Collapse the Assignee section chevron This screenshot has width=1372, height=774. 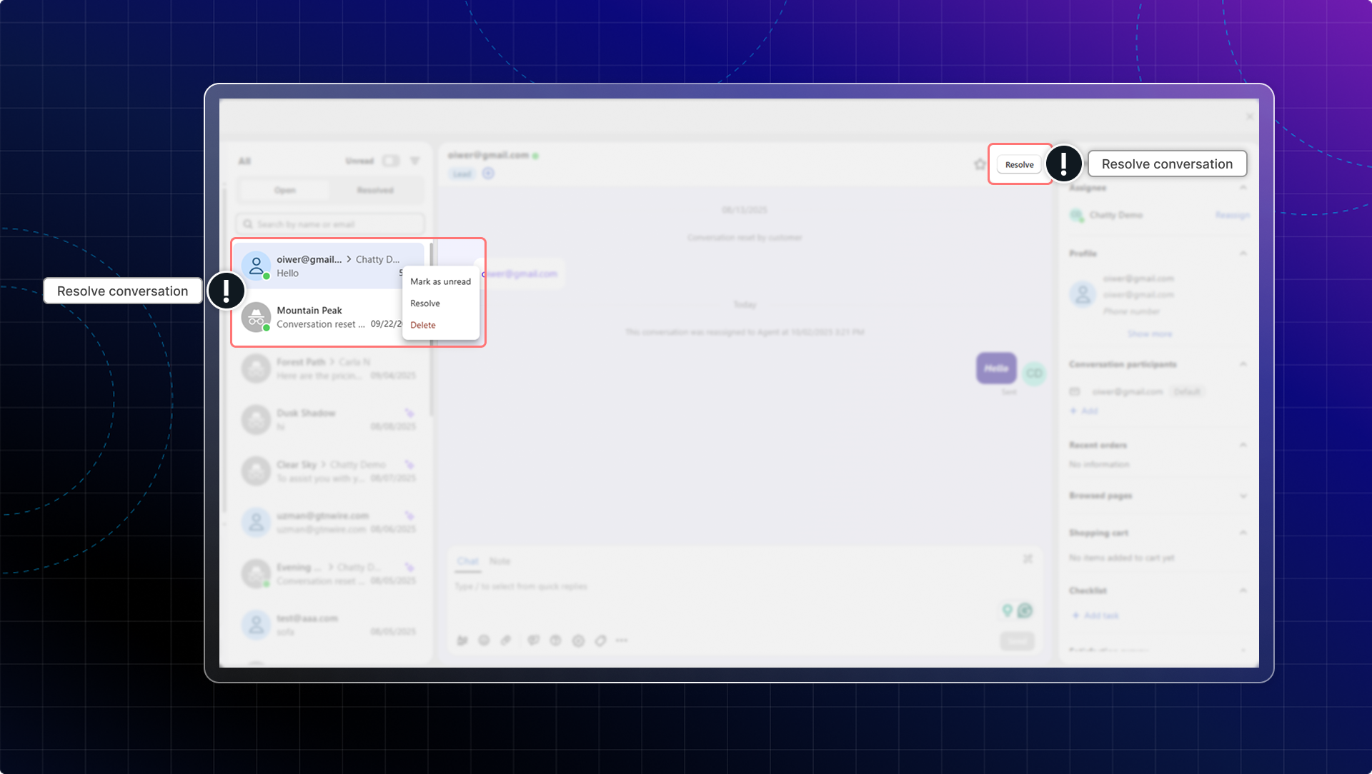pyautogui.click(x=1243, y=188)
